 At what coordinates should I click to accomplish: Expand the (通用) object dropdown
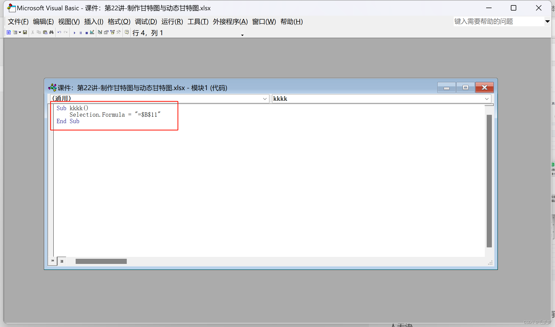[265, 99]
